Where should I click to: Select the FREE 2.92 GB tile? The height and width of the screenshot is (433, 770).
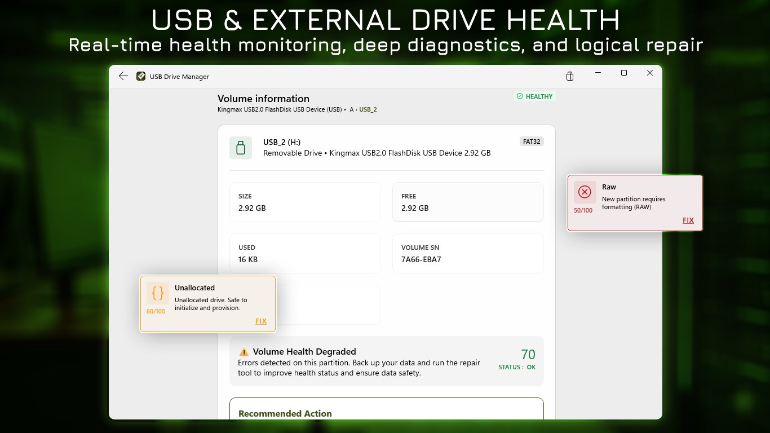tap(468, 202)
